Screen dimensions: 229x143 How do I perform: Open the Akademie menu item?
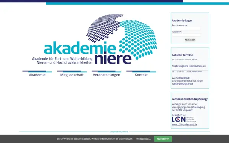37,75
